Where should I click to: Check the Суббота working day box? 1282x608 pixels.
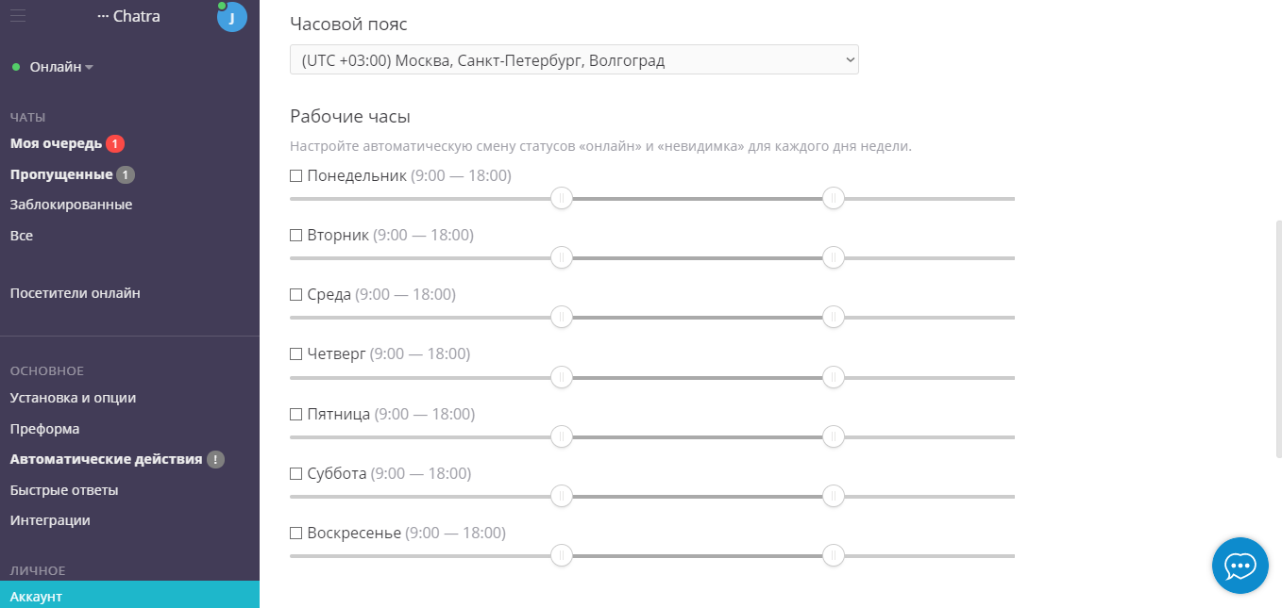coord(295,474)
